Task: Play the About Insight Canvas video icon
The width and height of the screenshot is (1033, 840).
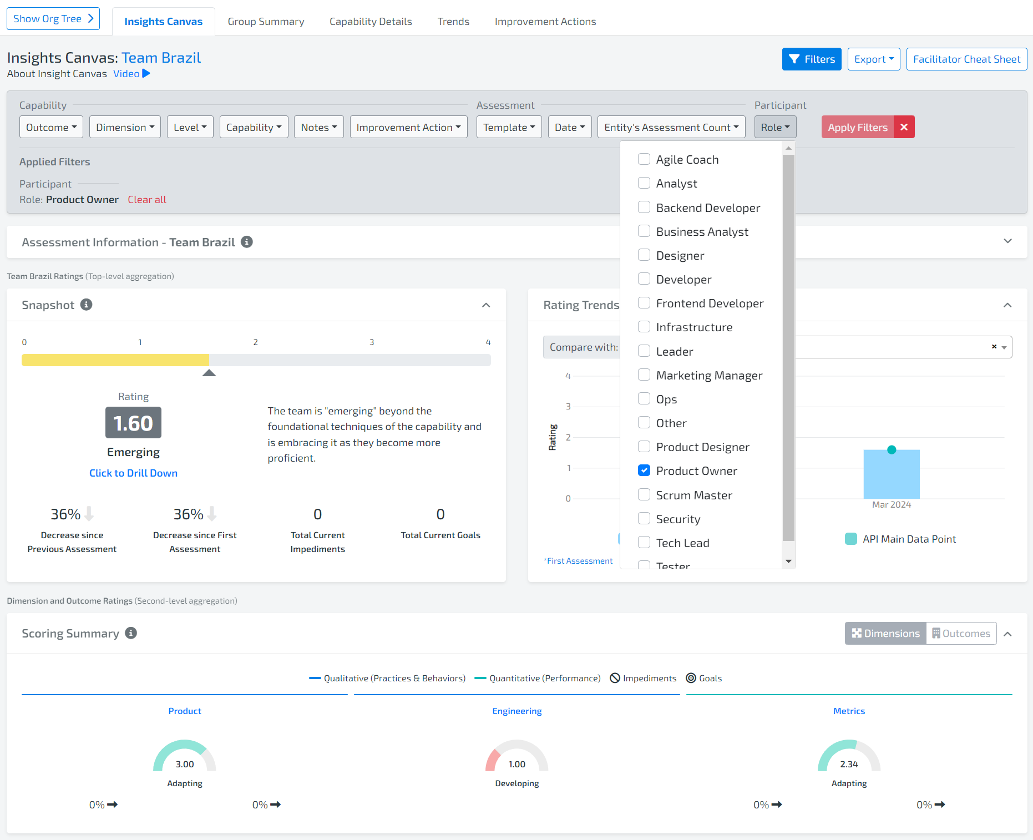Action: click(146, 73)
